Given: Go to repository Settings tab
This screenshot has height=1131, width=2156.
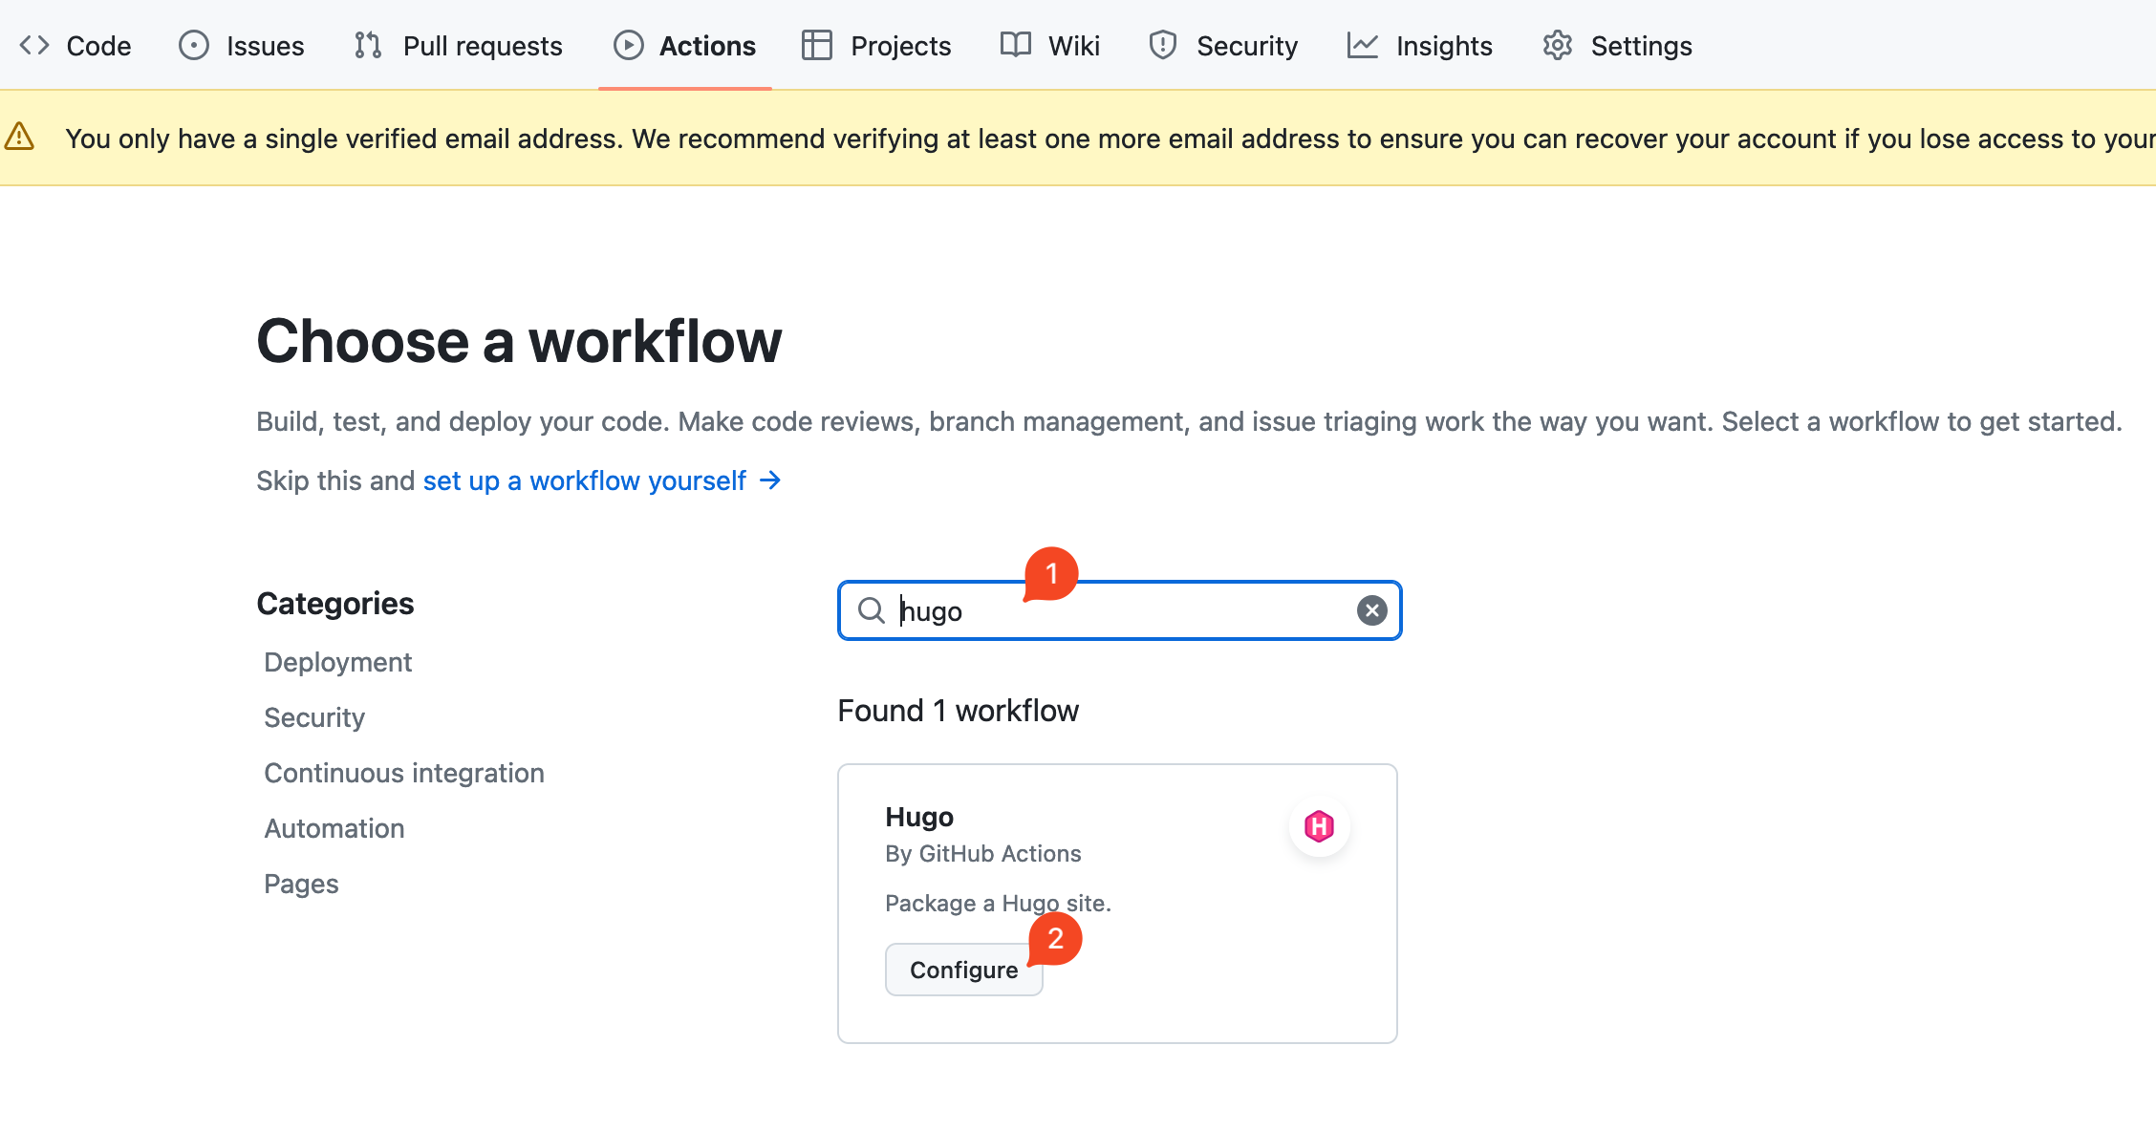Looking at the screenshot, I should (1617, 46).
